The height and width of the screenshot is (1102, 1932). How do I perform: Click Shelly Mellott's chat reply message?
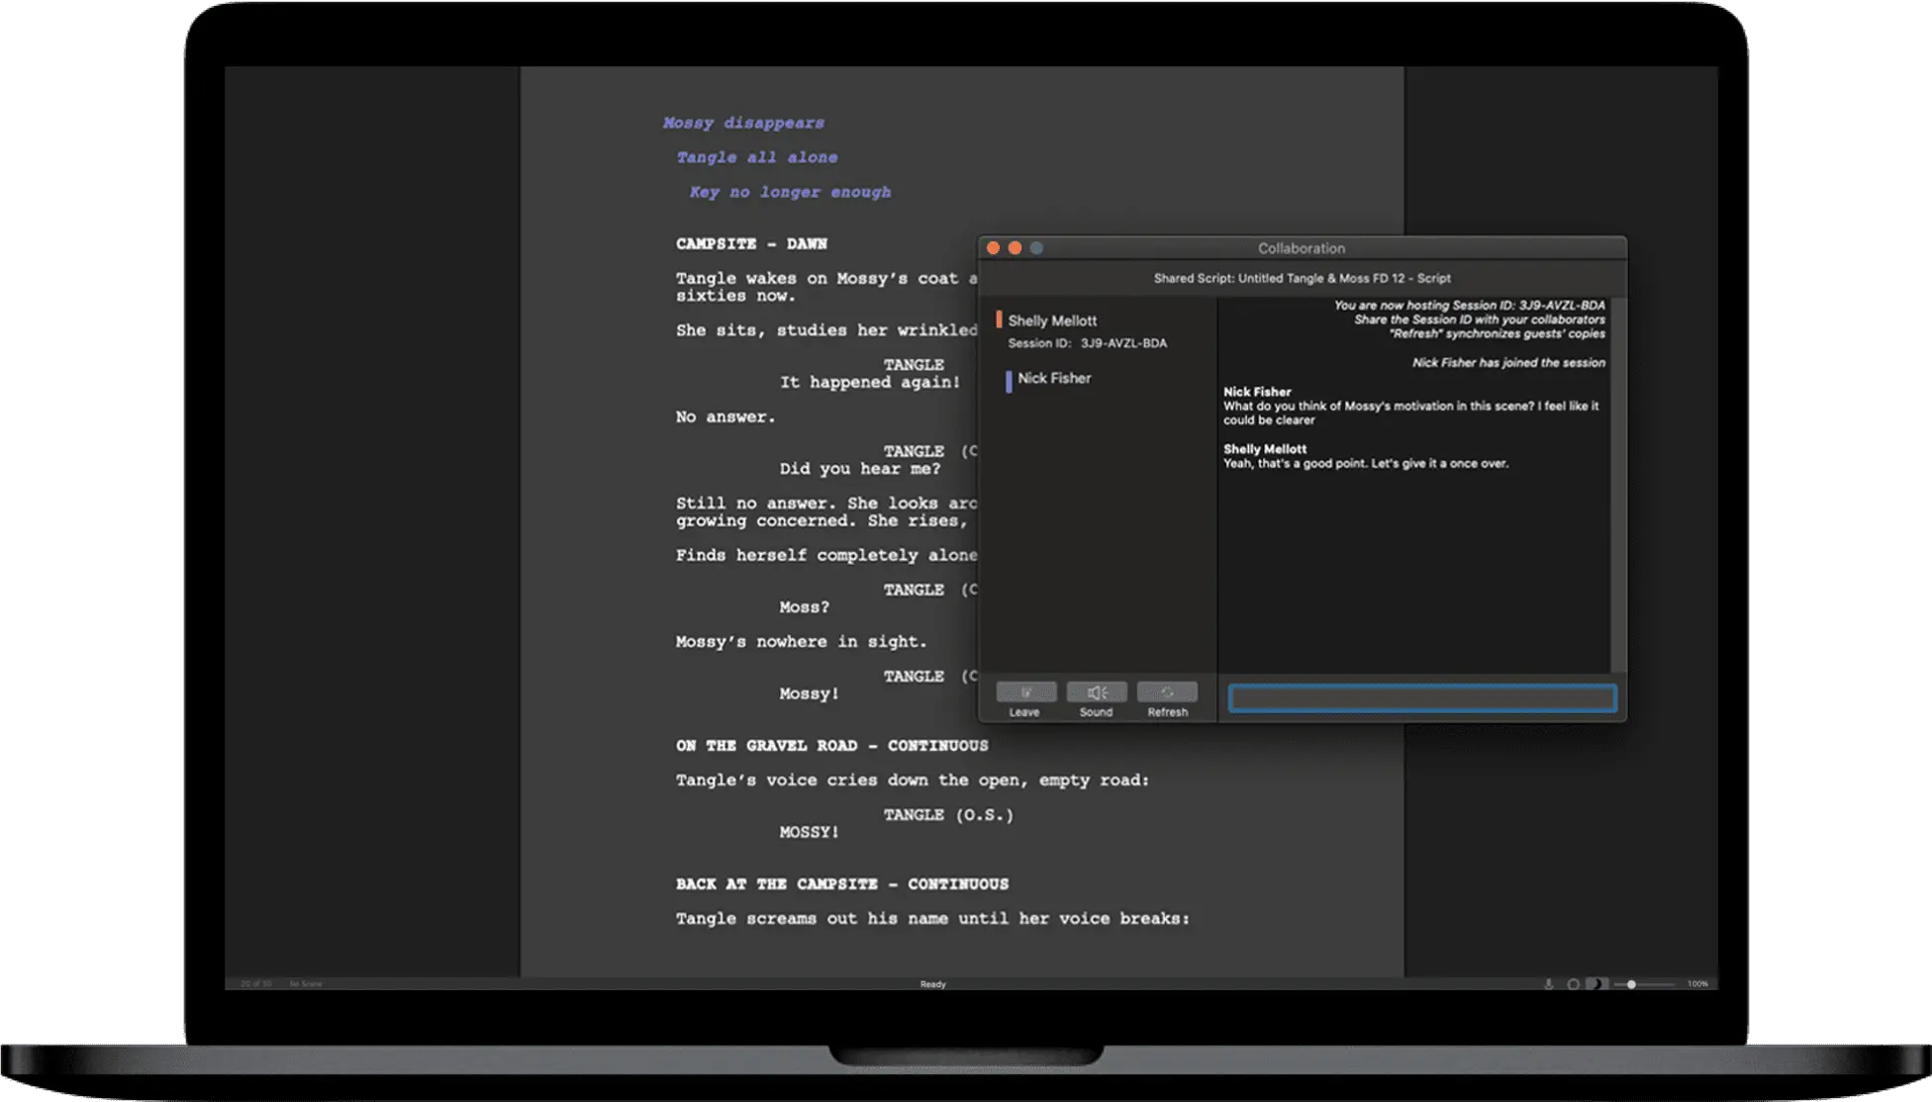pos(1366,463)
